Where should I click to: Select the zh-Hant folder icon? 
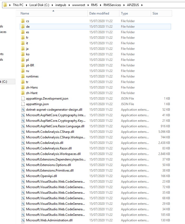(23, 93)
